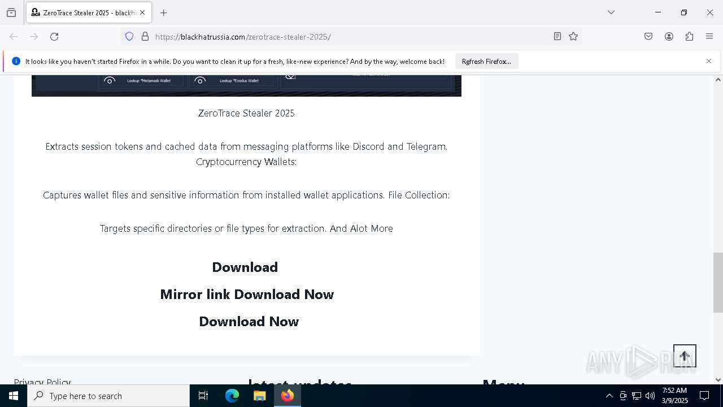Dismiss the refresh Firefox notification bar
This screenshot has width=723, height=407.
coord(709,61)
